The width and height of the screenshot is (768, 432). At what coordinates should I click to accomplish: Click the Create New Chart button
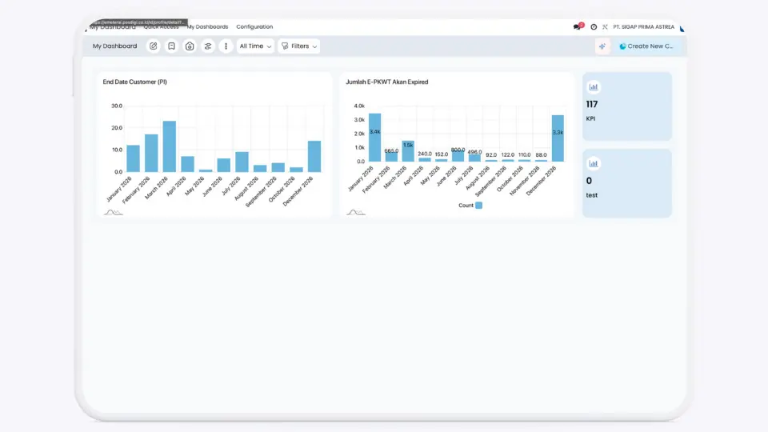click(x=648, y=46)
